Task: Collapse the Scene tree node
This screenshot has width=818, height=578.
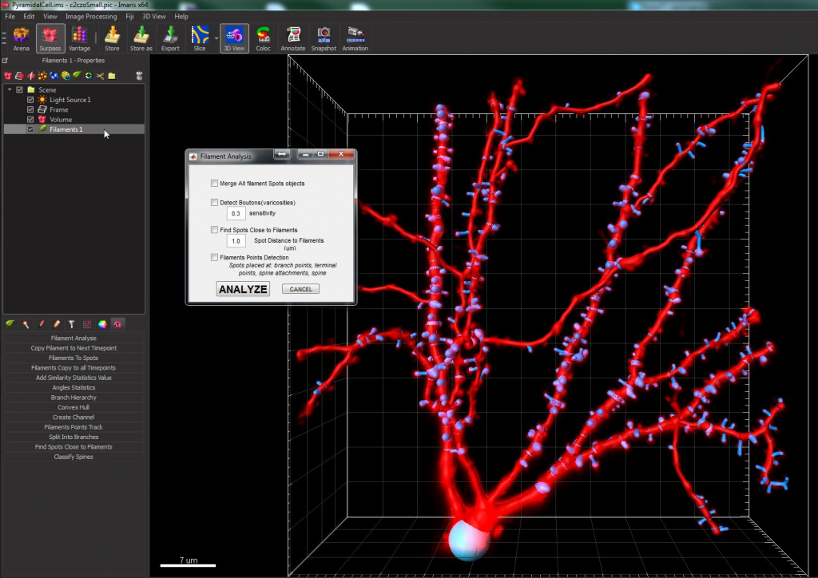Action: [10, 89]
